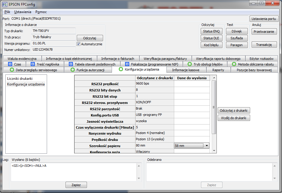Click table scrollbar up arrow

point(214,78)
